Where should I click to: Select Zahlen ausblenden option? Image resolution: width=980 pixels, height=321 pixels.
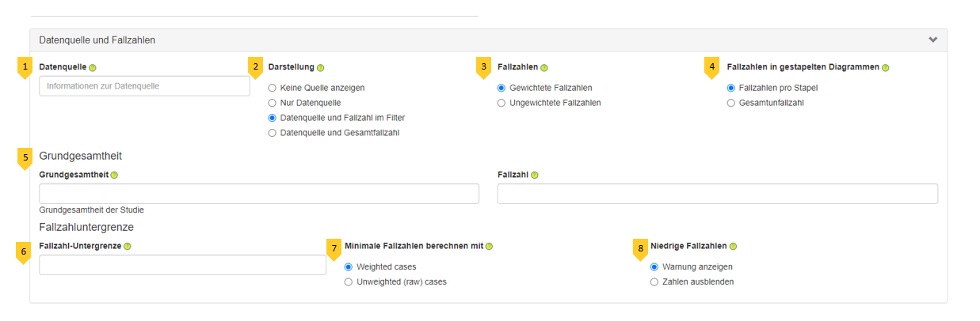click(x=654, y=282)
